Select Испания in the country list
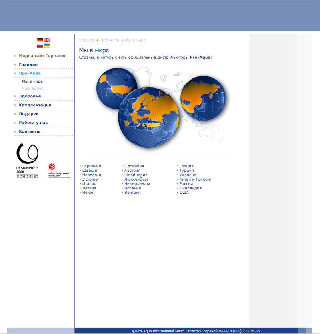Screen dimensions: 320x334 (133, 188)
